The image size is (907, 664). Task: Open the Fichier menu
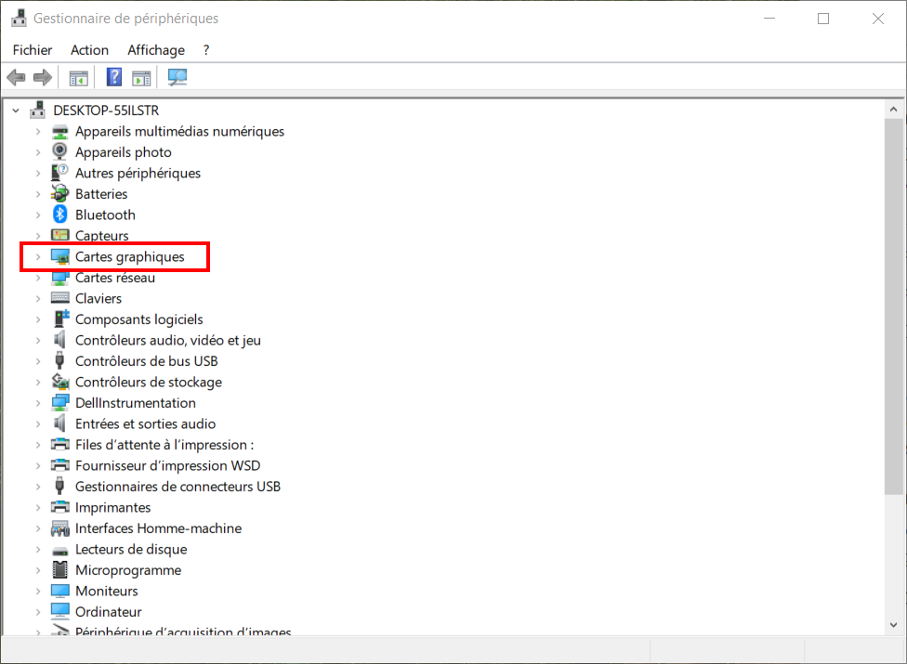(x=33, y=50)
